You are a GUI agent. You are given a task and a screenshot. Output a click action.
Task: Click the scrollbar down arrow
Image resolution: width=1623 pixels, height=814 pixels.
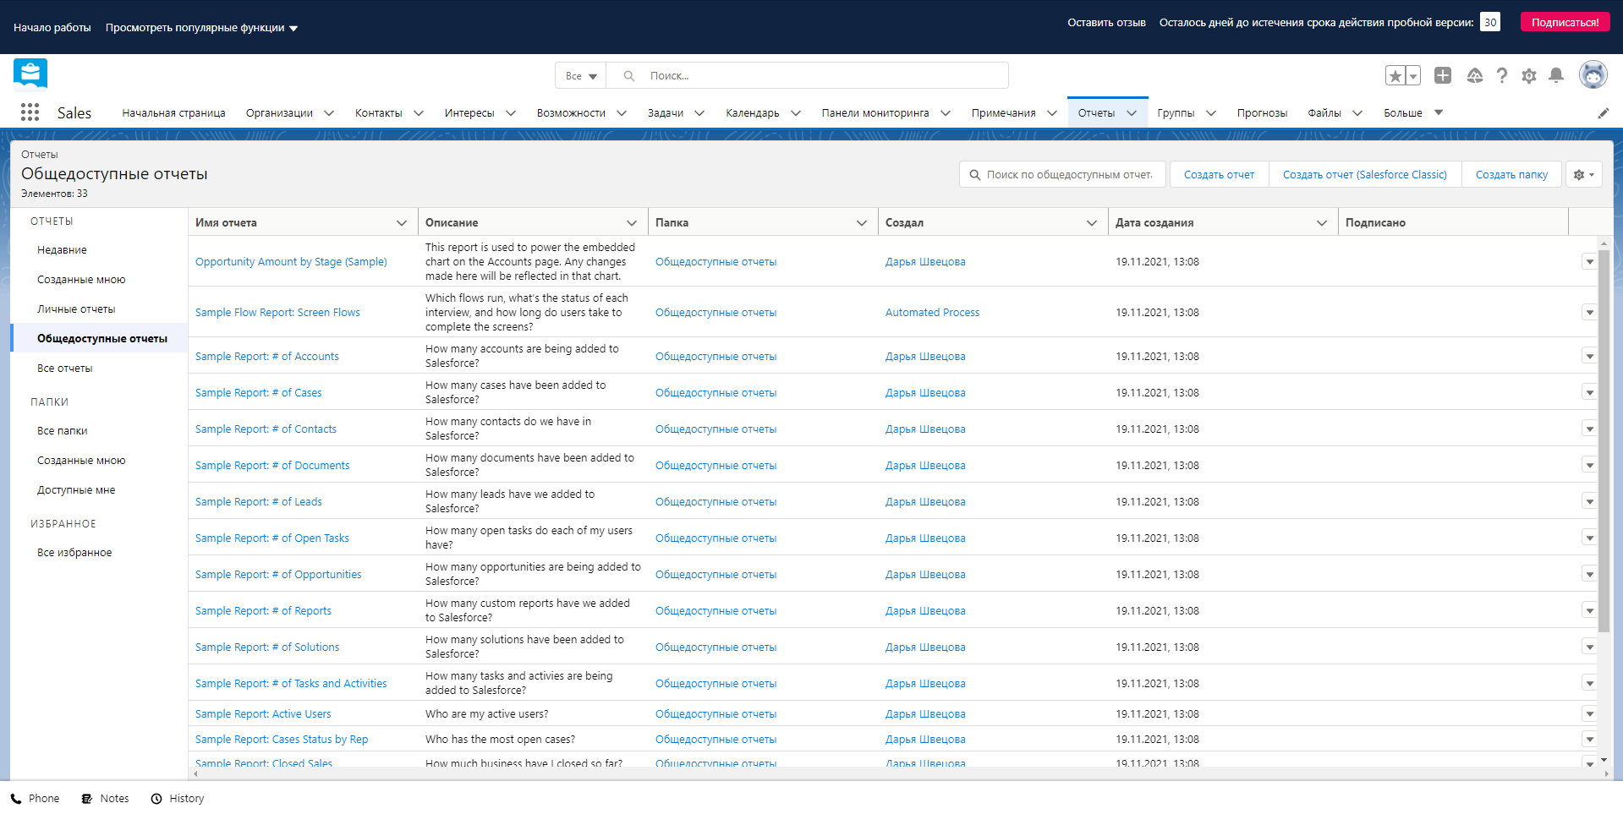tap(1604, 760)
